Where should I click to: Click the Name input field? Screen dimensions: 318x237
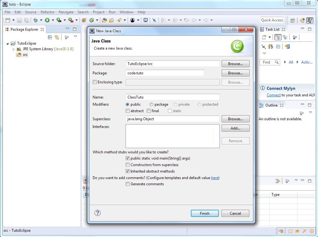tap(173, 97)
